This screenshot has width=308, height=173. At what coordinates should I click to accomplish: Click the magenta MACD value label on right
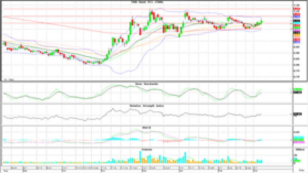click(298, 141)
